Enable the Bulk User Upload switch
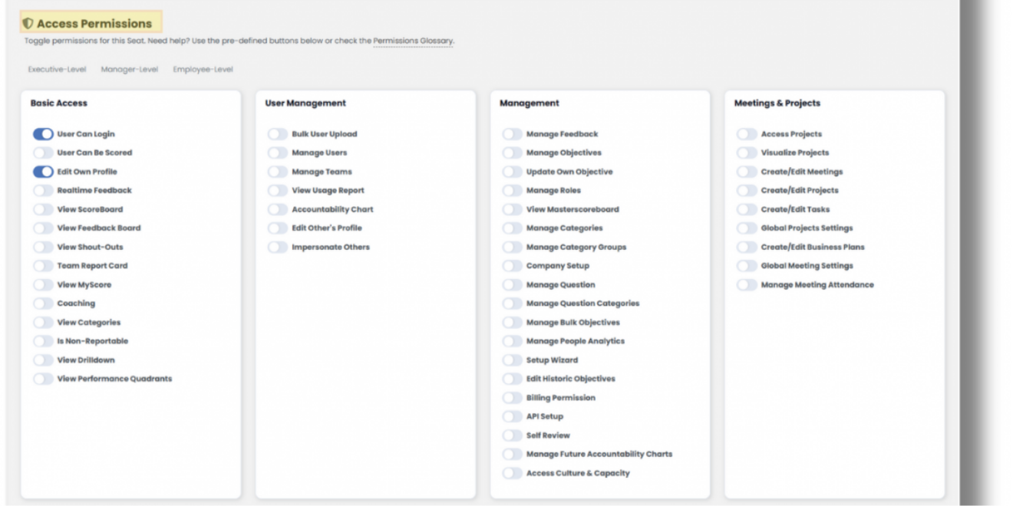 pyautogui.click(x=278, y=134)
